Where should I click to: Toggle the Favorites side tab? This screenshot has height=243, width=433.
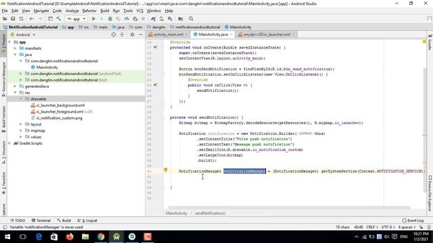point(3,183)
